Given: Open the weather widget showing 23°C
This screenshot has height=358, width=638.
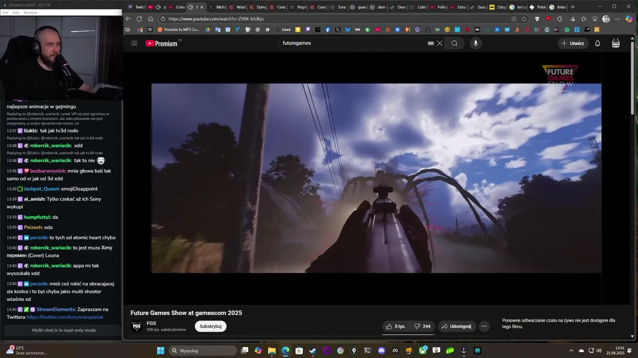Looking at the screenshot, I should [26, 351].
